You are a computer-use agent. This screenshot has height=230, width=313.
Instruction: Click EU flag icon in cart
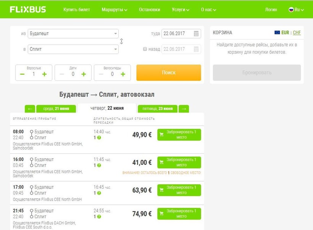click(x=277, y=32)
